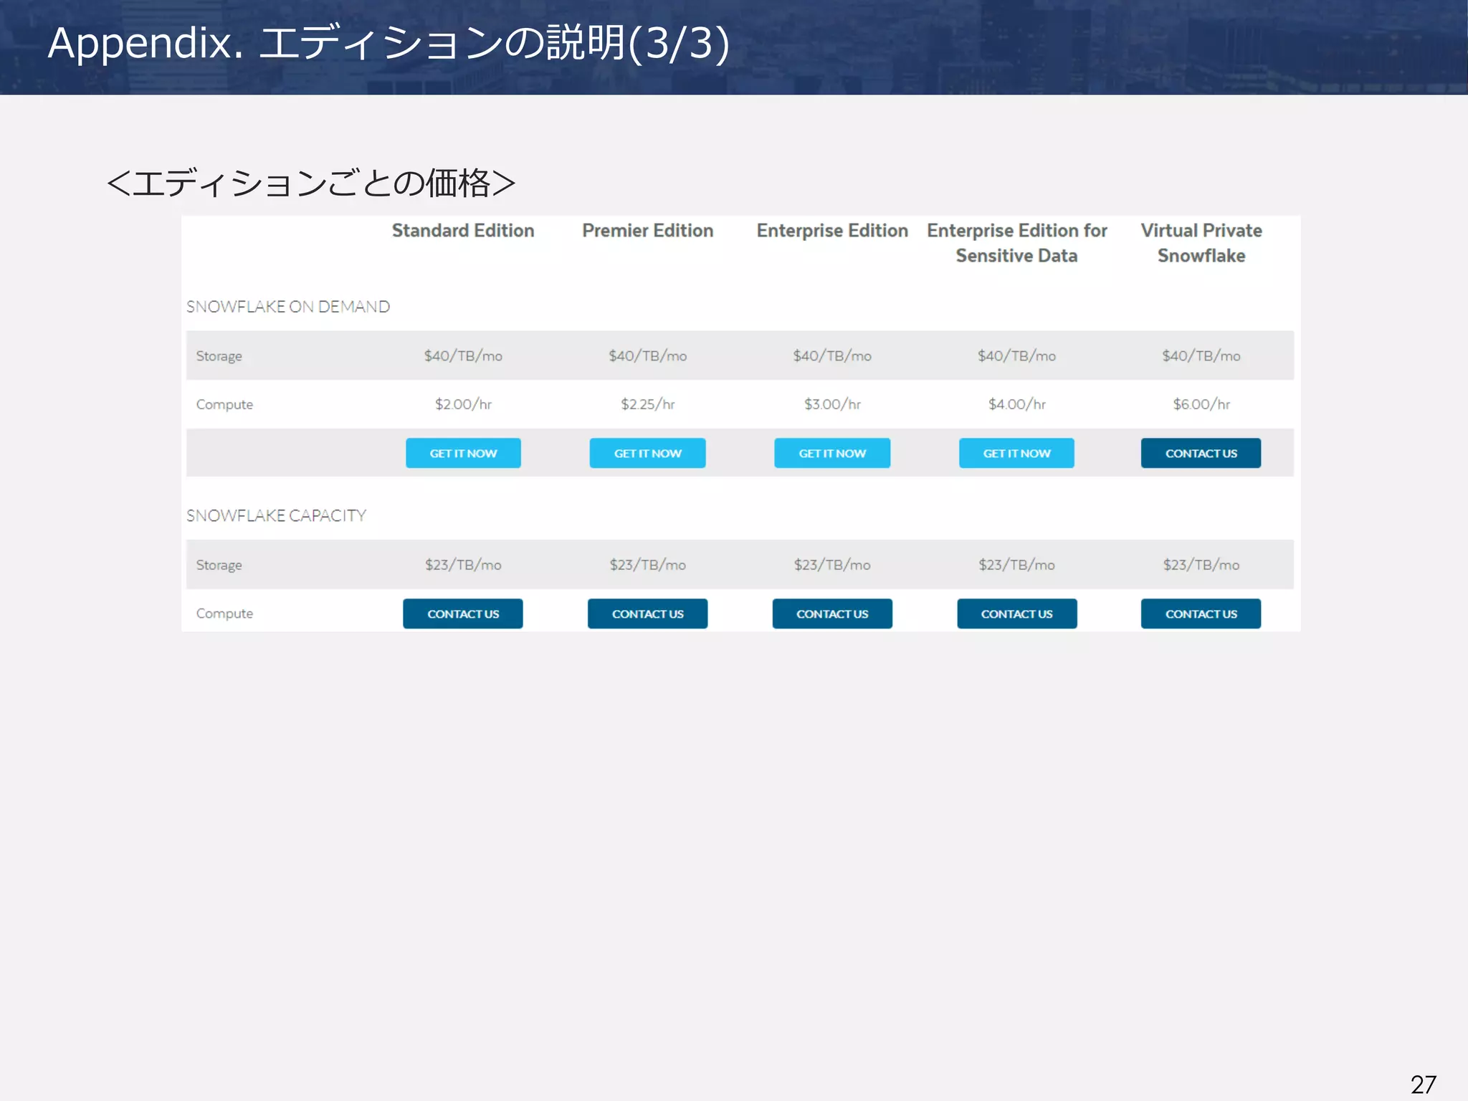Click $40/TB/mo storage under Premier Edition
Viewport: 1468px width, 1101px height.
pos(647,356)
